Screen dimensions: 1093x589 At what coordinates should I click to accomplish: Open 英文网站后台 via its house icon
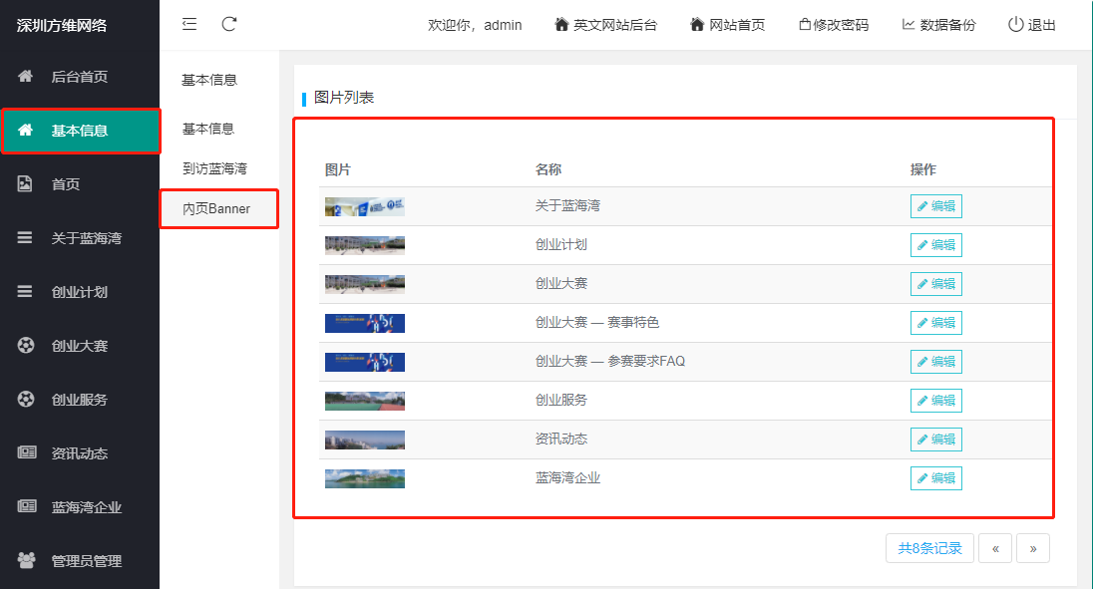coord(559,25)
